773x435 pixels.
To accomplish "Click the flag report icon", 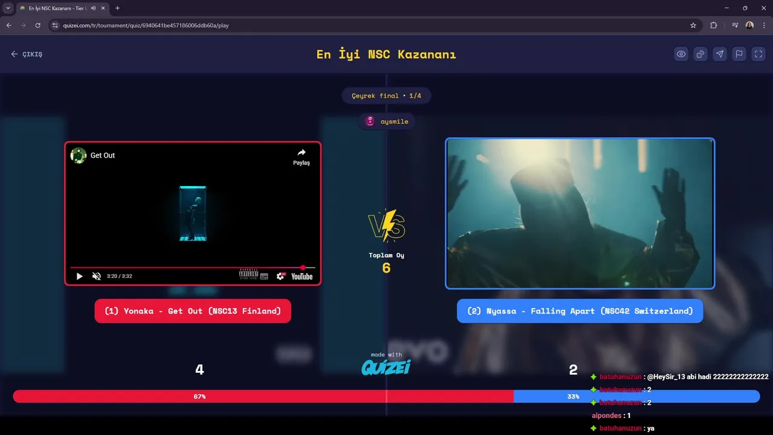I will (x=739, y=54).
